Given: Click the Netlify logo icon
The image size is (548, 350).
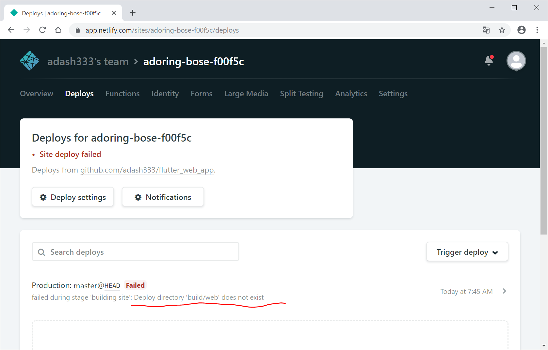Looking at the screenshot, I should (x=30, y=61).
